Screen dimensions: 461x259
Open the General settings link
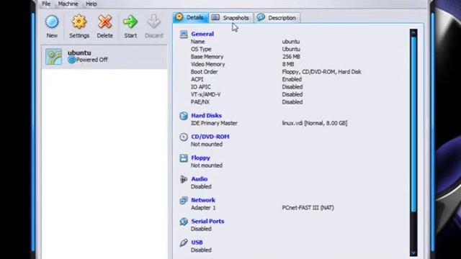click(x=202, y=34)
